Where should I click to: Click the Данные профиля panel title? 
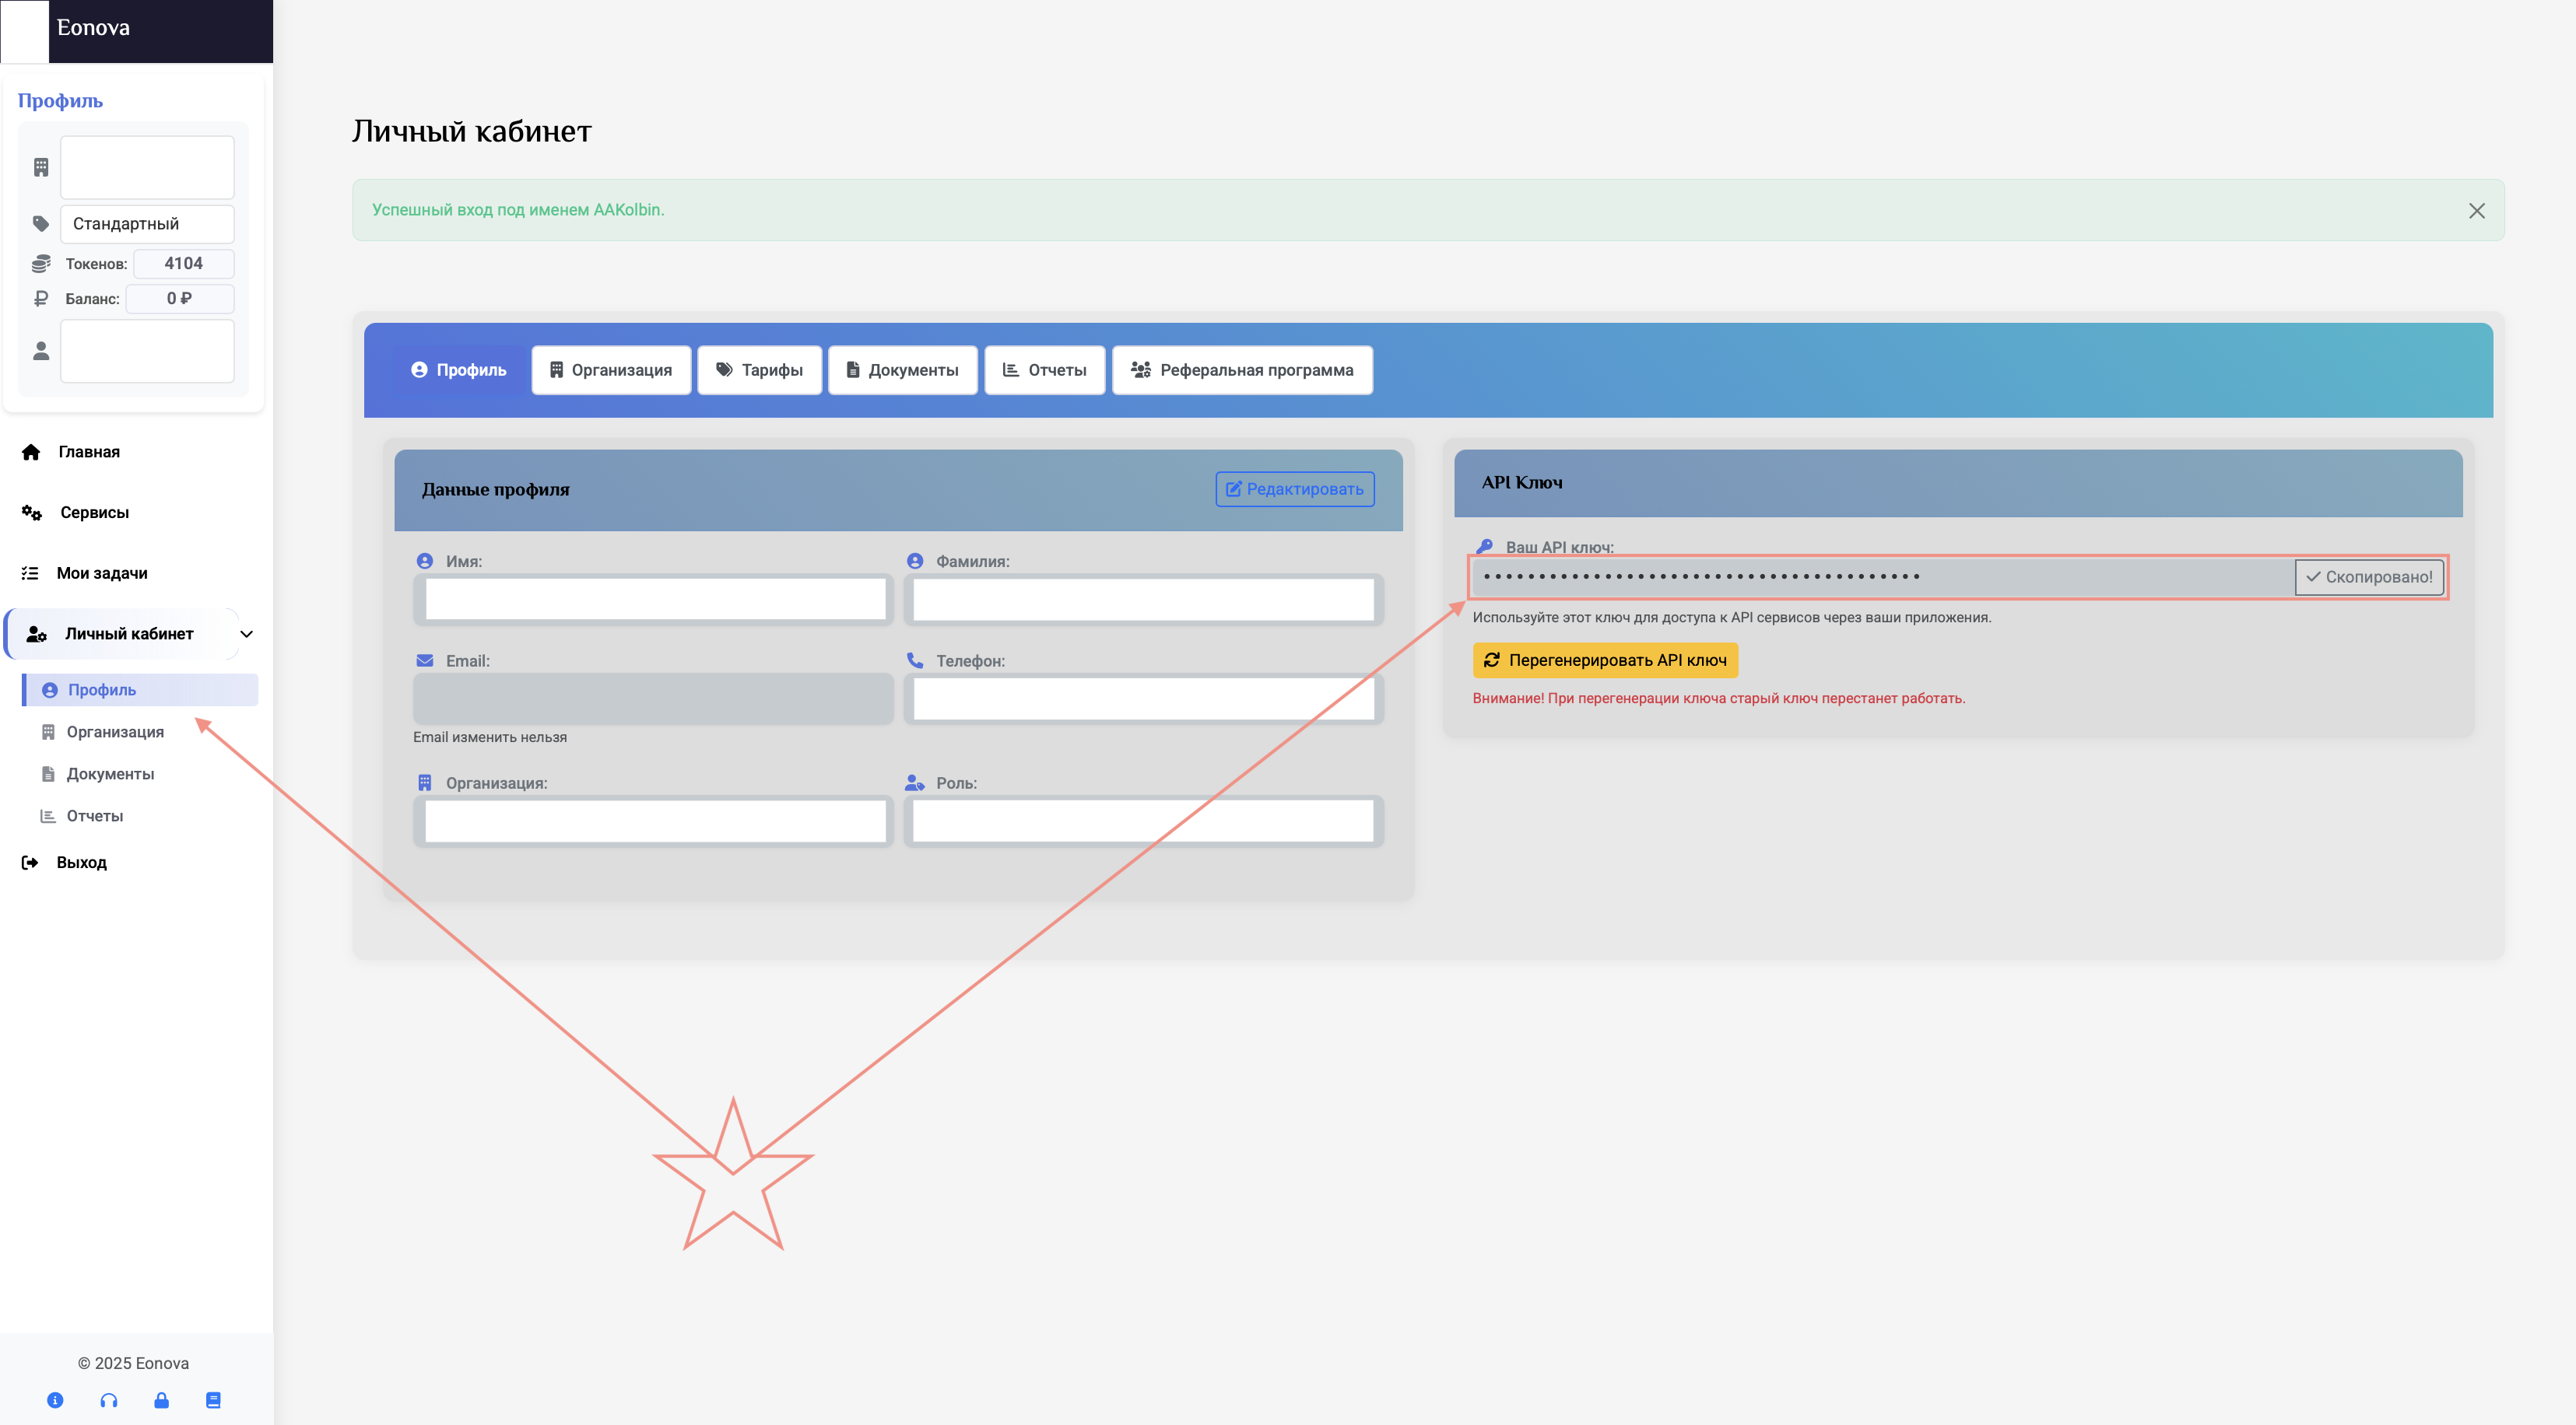click(x=496, y=488)
